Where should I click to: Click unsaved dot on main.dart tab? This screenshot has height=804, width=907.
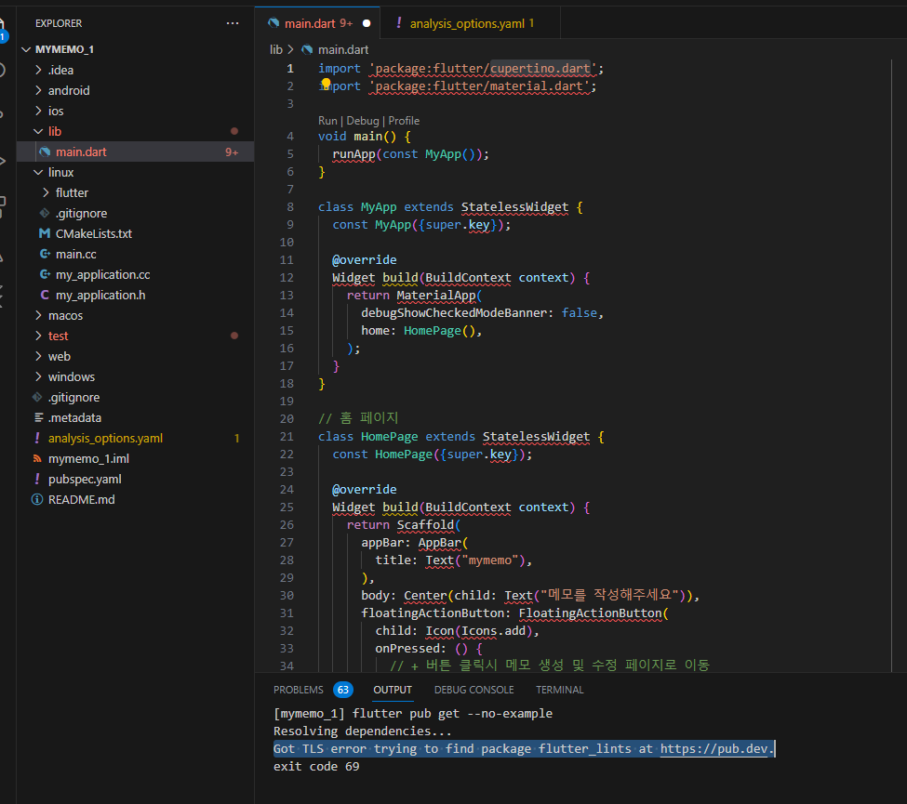pyautogui.click(x=367, y=23)
